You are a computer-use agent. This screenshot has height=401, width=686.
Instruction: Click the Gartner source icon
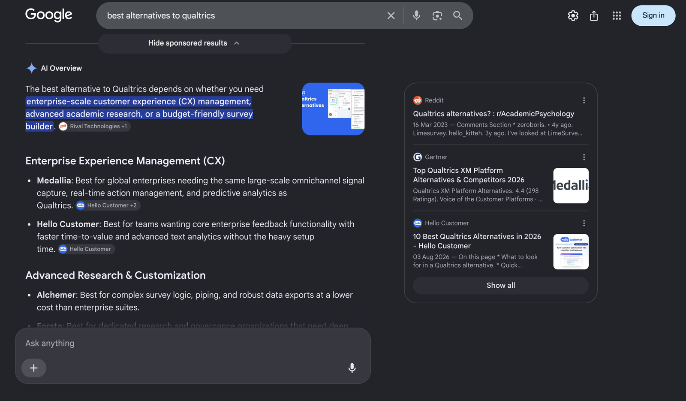pyautogui.click(x=418, y=157)
